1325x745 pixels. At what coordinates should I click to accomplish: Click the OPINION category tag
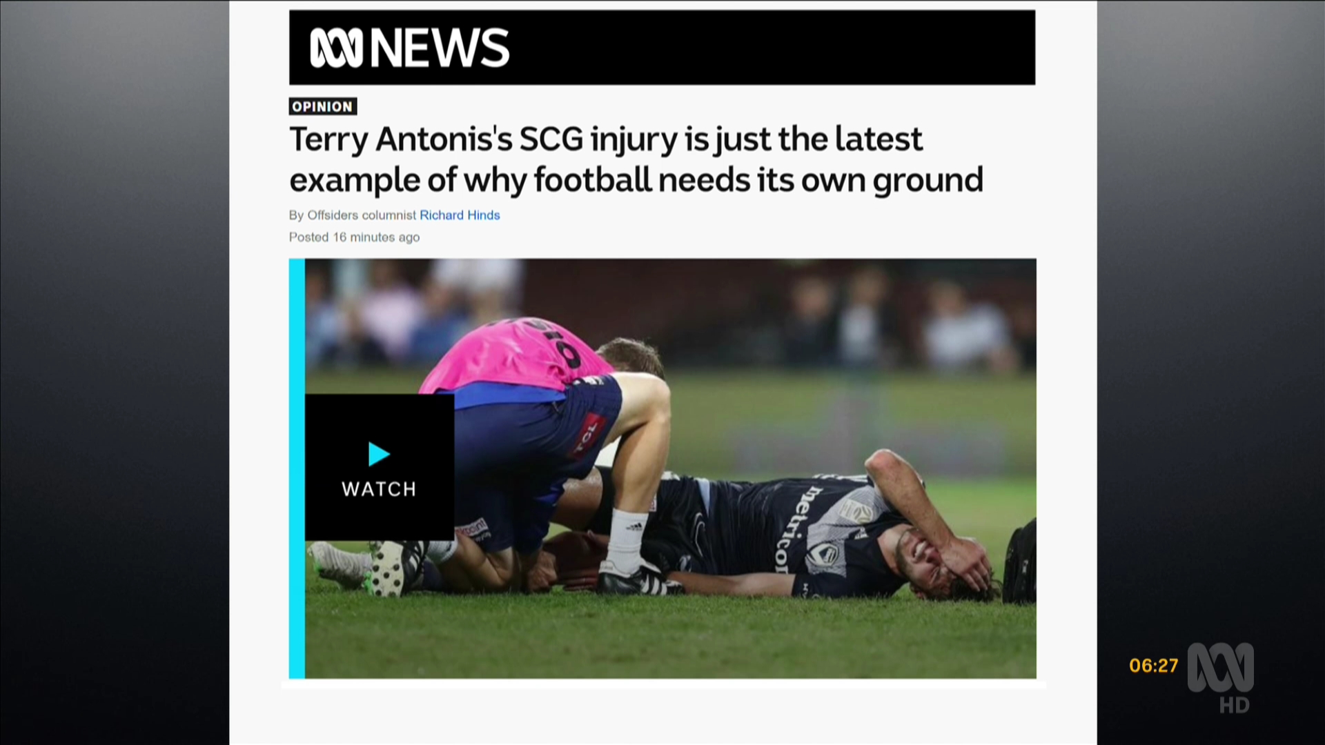coord(322,106)
